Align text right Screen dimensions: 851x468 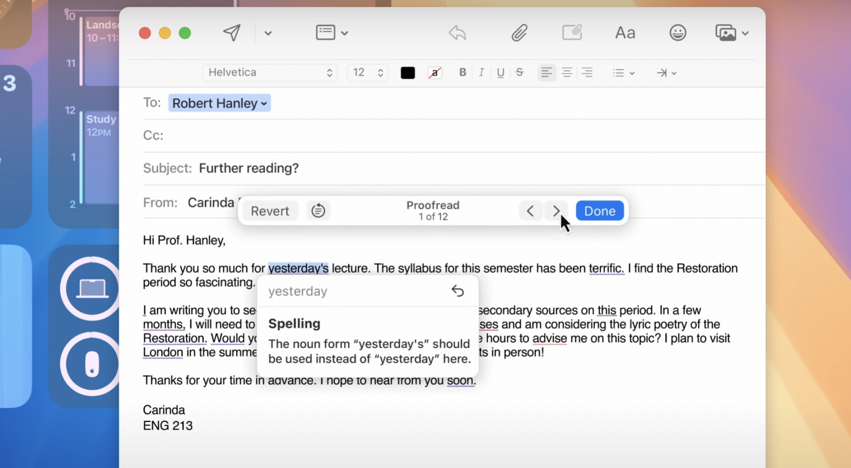point(587,73)
